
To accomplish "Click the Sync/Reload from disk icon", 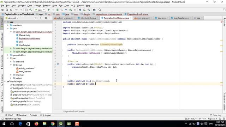I will (x=11, y=10).
